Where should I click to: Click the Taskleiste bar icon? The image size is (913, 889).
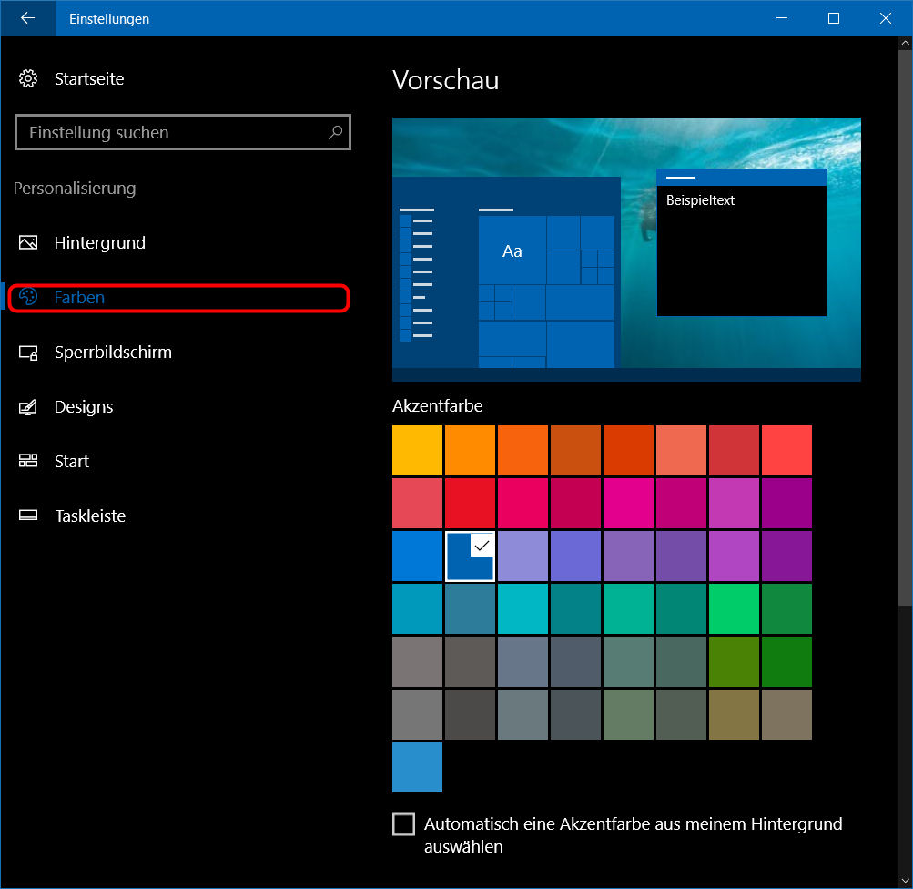pyautogui.click(x=28, y=516)
